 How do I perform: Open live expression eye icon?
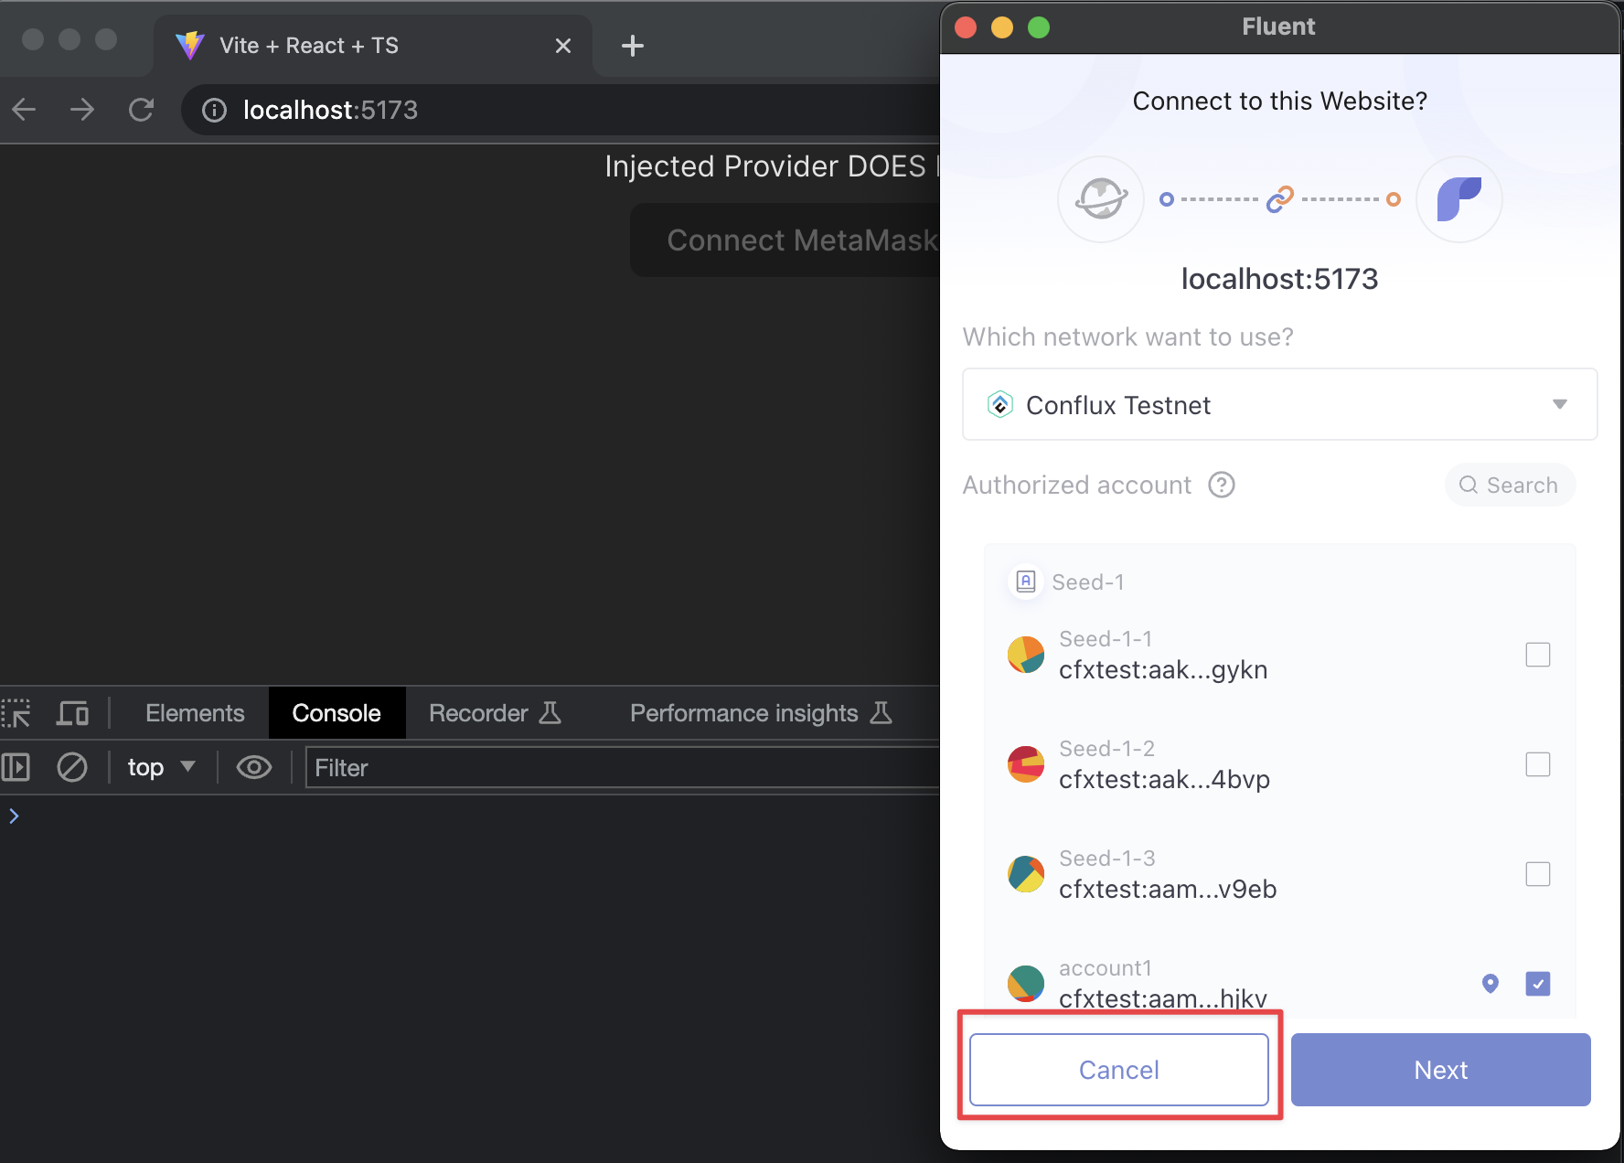[x=253, y=767]
